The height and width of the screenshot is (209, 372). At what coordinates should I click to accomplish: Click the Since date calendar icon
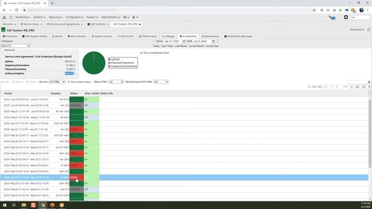[x=184, y=41]
